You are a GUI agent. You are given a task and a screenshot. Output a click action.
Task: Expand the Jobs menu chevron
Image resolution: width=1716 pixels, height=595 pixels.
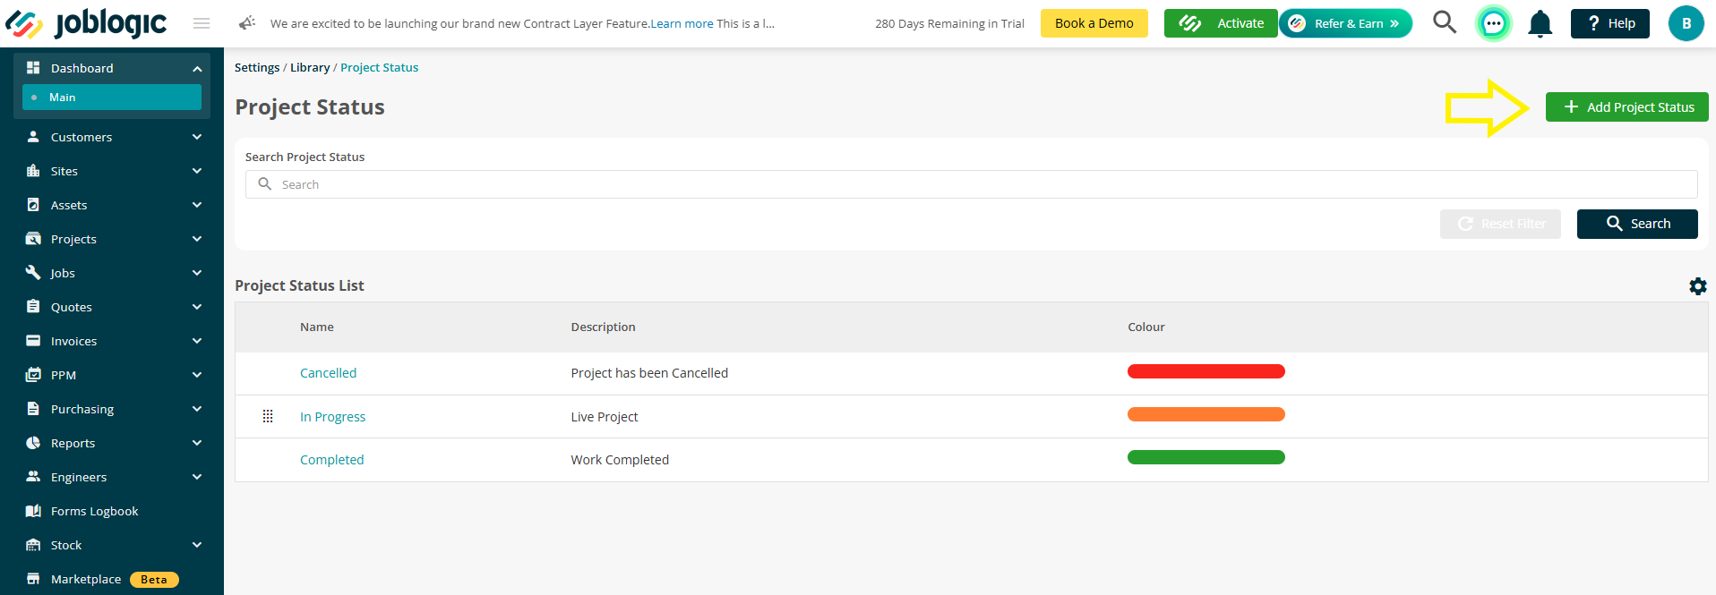pyautogui.click(x=197, y=273)
